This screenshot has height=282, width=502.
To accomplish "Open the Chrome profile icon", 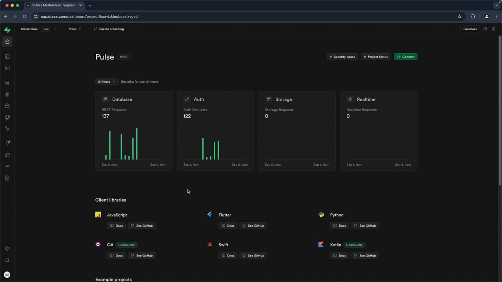I will pos(487,16).
